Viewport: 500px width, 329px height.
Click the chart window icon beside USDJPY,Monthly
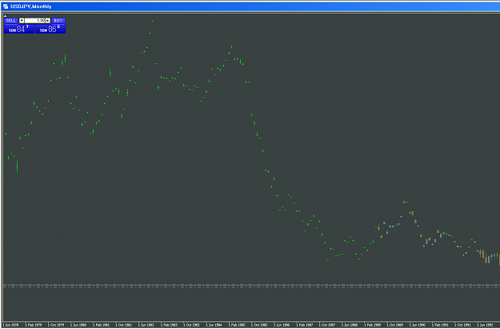(6, 6)
